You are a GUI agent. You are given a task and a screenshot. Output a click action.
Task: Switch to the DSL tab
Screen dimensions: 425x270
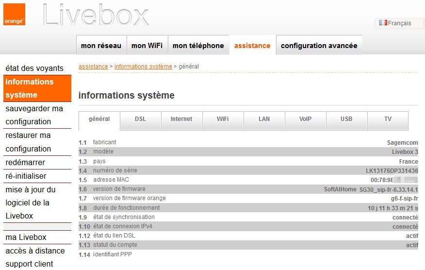[140, 119]
